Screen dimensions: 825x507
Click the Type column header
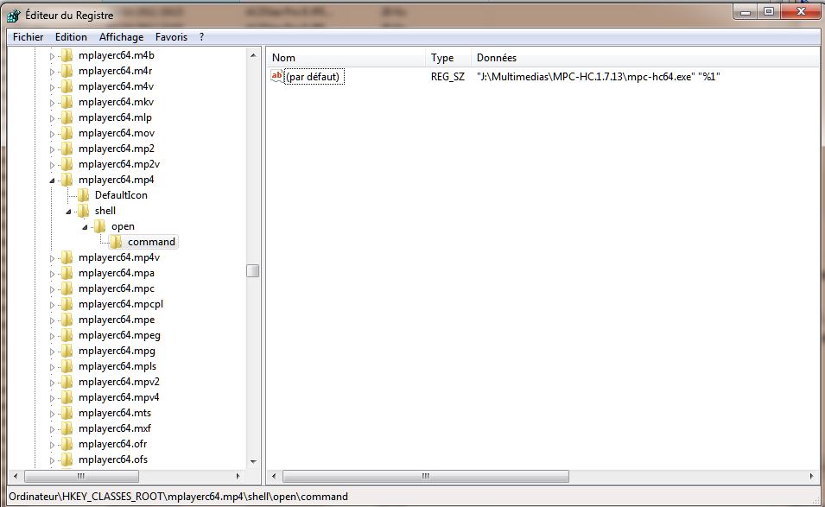tap(448, 58)
